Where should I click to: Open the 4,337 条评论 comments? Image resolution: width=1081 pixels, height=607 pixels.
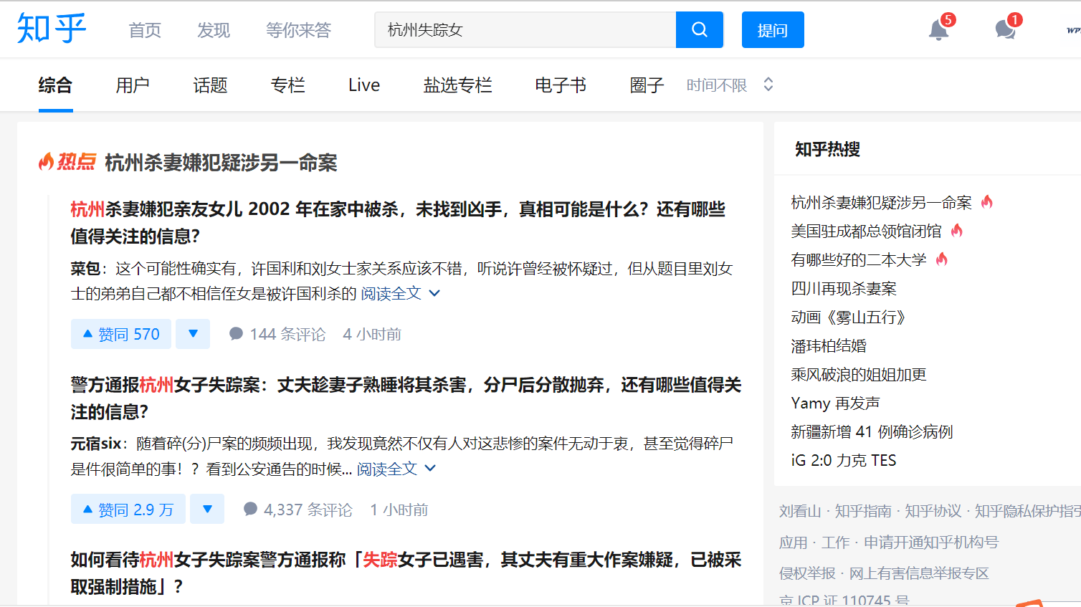(298, 510)
